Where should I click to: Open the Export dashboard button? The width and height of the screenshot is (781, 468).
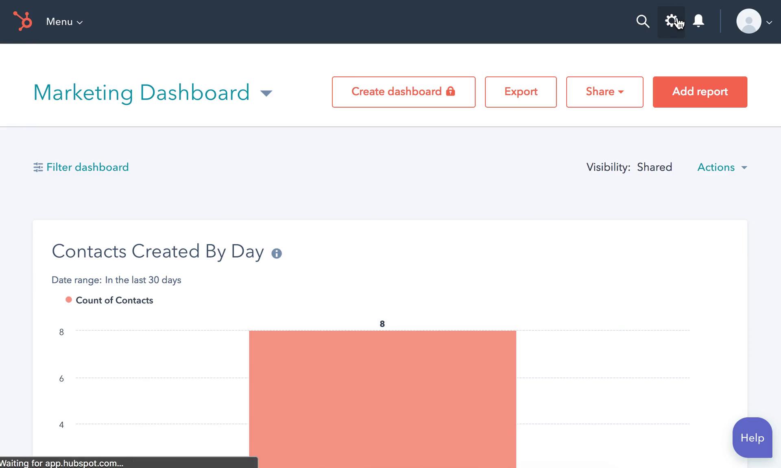pyautogui.click(x=521, y=92)
